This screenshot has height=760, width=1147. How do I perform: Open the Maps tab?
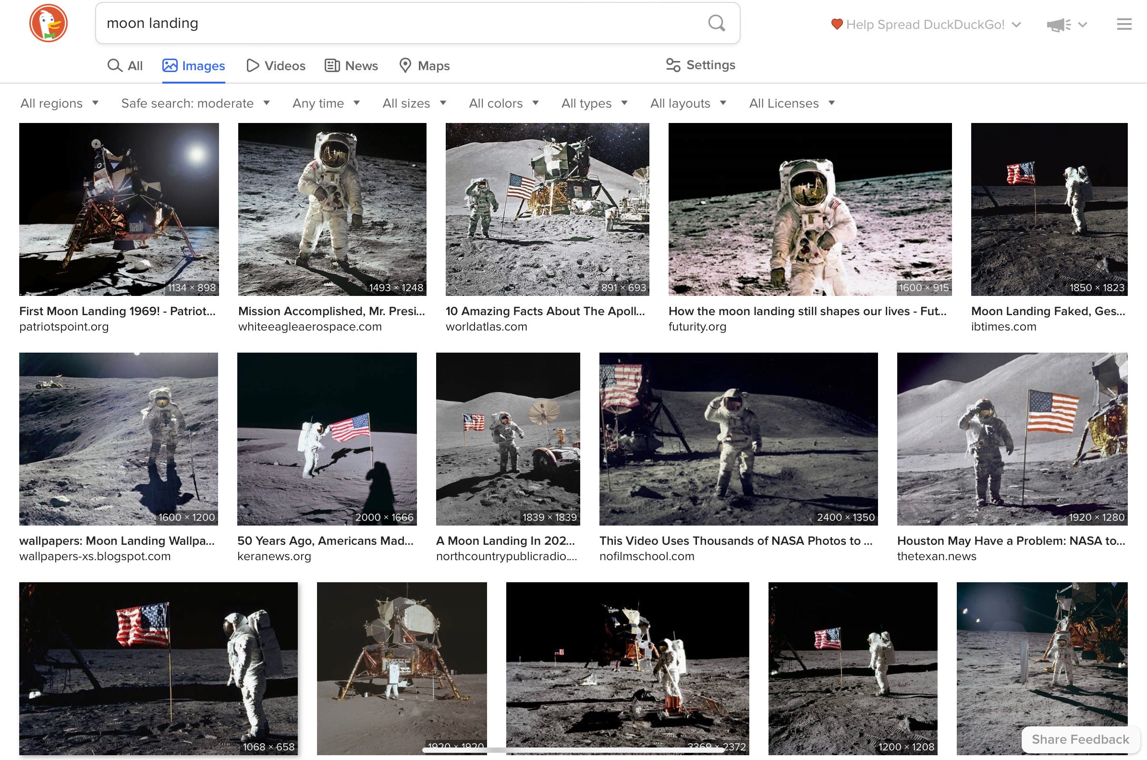click(424, 66)
